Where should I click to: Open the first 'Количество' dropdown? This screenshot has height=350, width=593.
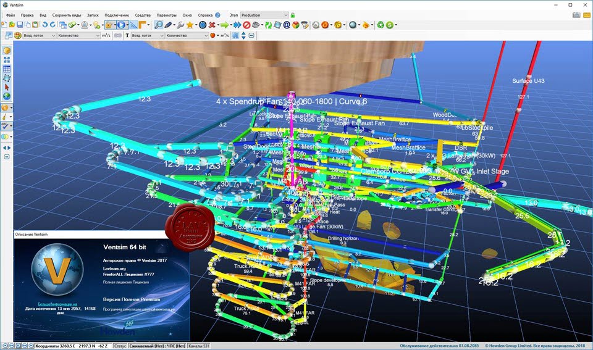(78, 36)
